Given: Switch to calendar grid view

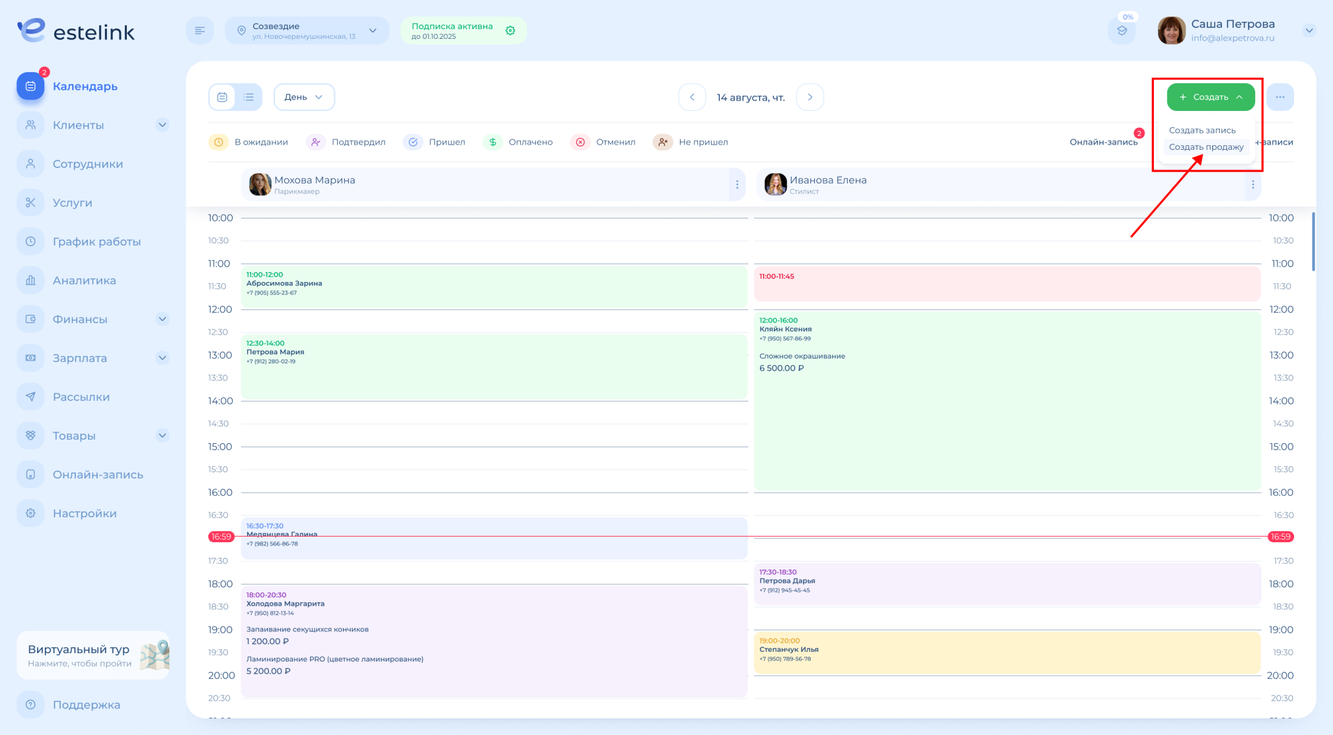Looking at the screenshot, I should click(222, 97).
